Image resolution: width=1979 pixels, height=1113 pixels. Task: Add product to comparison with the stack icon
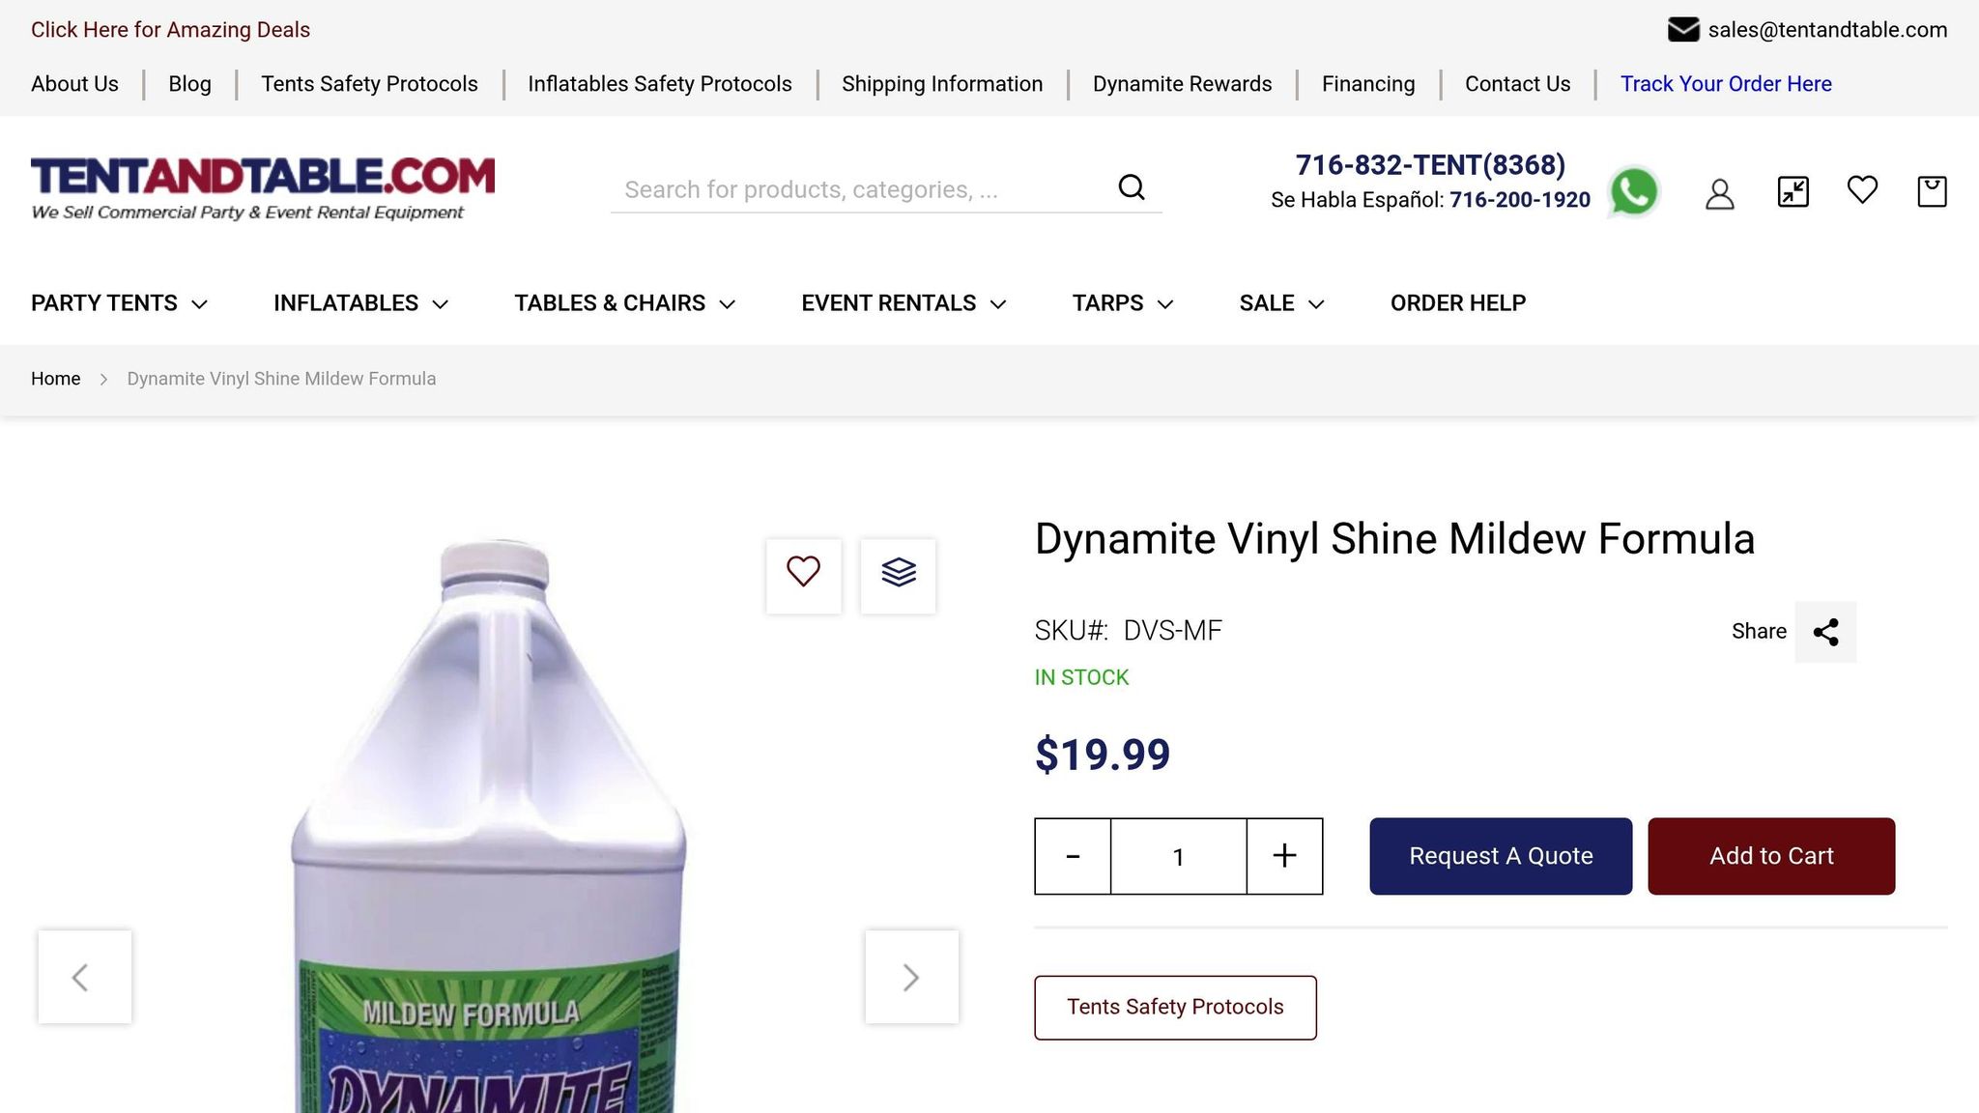pyautogui.click(x=898, y=574)
